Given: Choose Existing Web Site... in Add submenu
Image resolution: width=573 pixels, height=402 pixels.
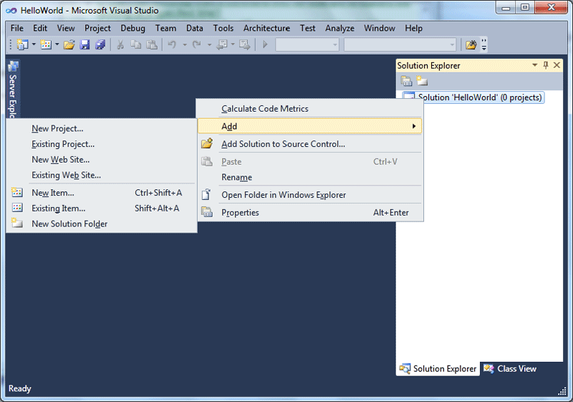Looking at the screenshot, I should click(102, 175).
